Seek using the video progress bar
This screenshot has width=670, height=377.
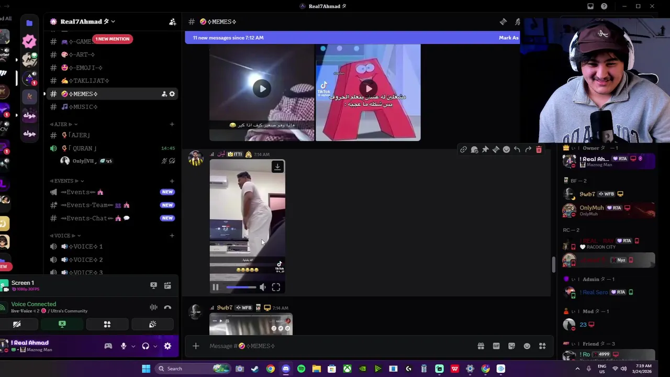[241, 287]
